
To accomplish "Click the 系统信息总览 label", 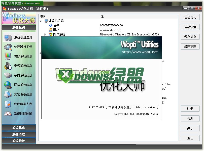I will click(23, 37).
